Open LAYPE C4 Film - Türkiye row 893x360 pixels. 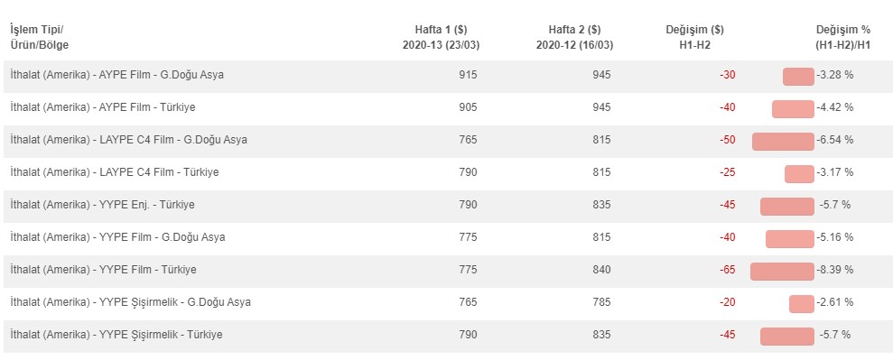click(446, 172)
